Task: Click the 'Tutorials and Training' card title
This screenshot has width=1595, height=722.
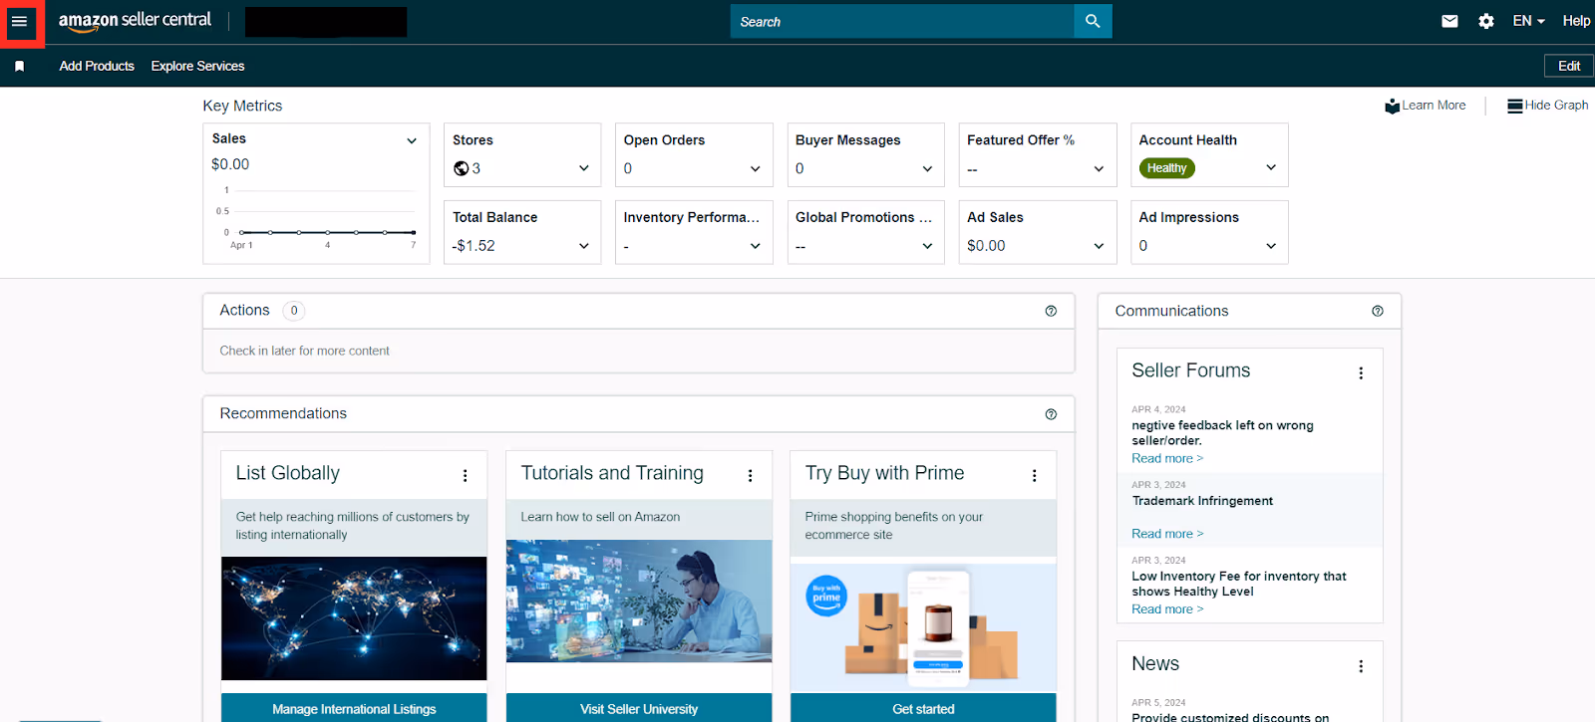Action: pyautogui.click(x=612, y=473)
